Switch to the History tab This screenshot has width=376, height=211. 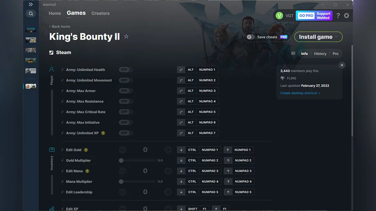point(320,54)
